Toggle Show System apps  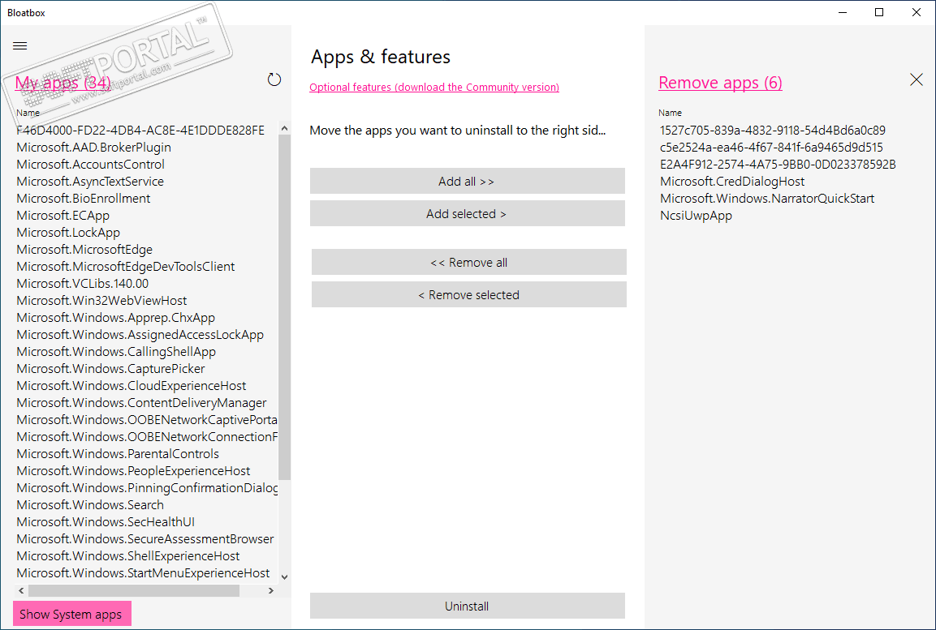coord(72,614)
